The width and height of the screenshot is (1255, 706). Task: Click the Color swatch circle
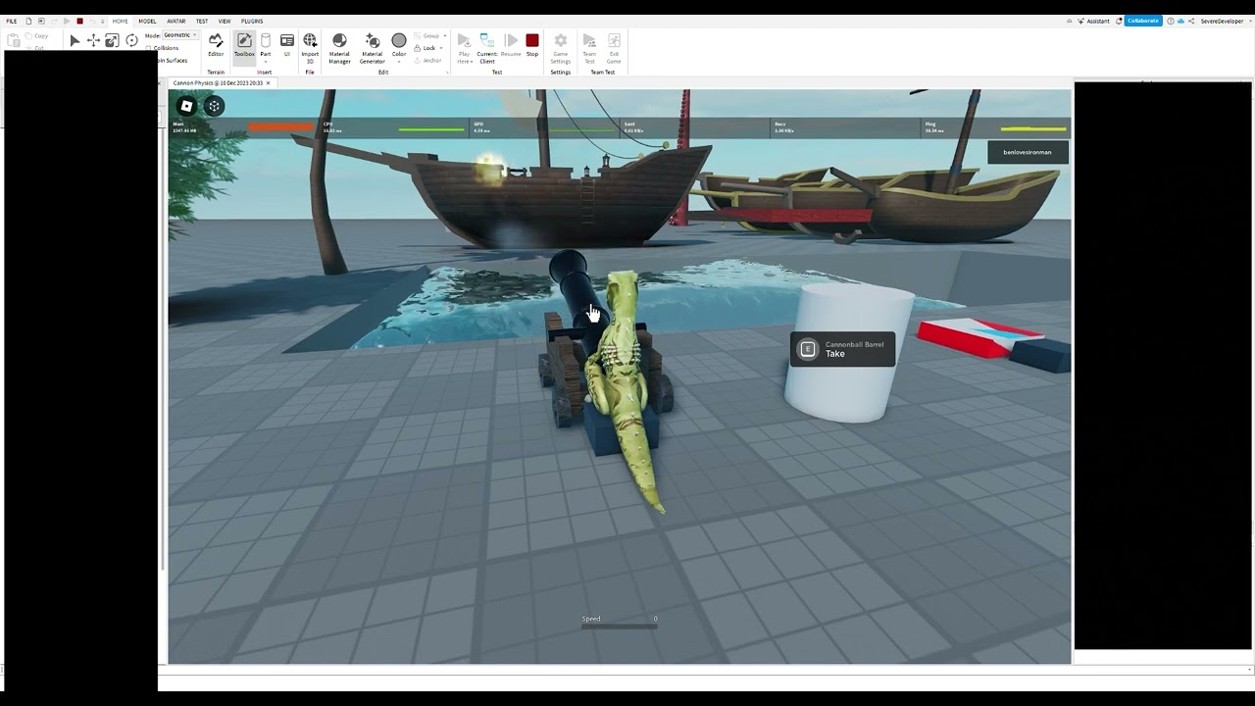tap(399, 40)
